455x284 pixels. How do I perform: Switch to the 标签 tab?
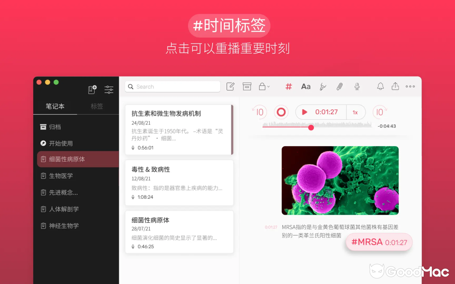click(97, 106)
